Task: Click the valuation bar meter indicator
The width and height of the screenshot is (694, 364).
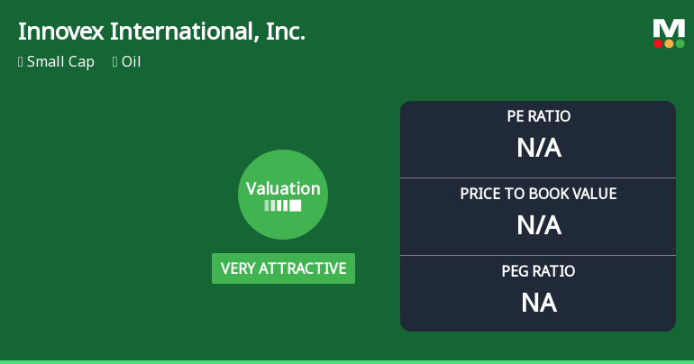Action: point(283,205)
